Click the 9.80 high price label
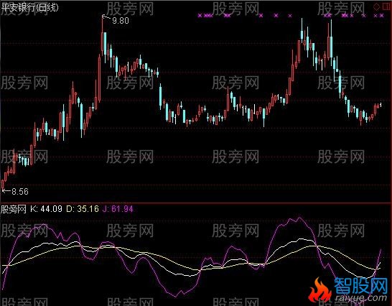The height and width of the screenshot is (306, 392). click(121, 21)
